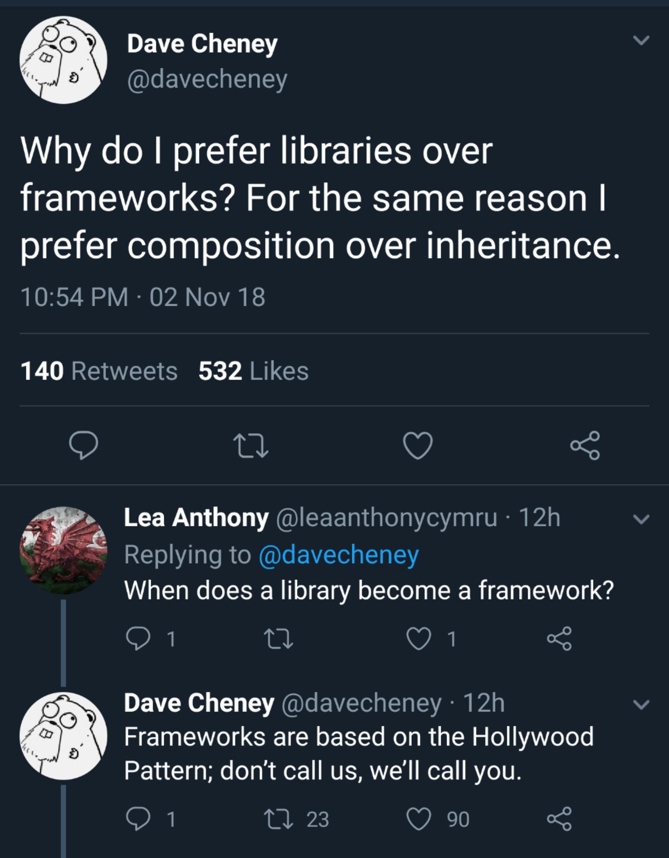Screen dimensions: 669x858
Task: Retweet the main libraries-over-frameworks tweet
Action: (251, 445)
